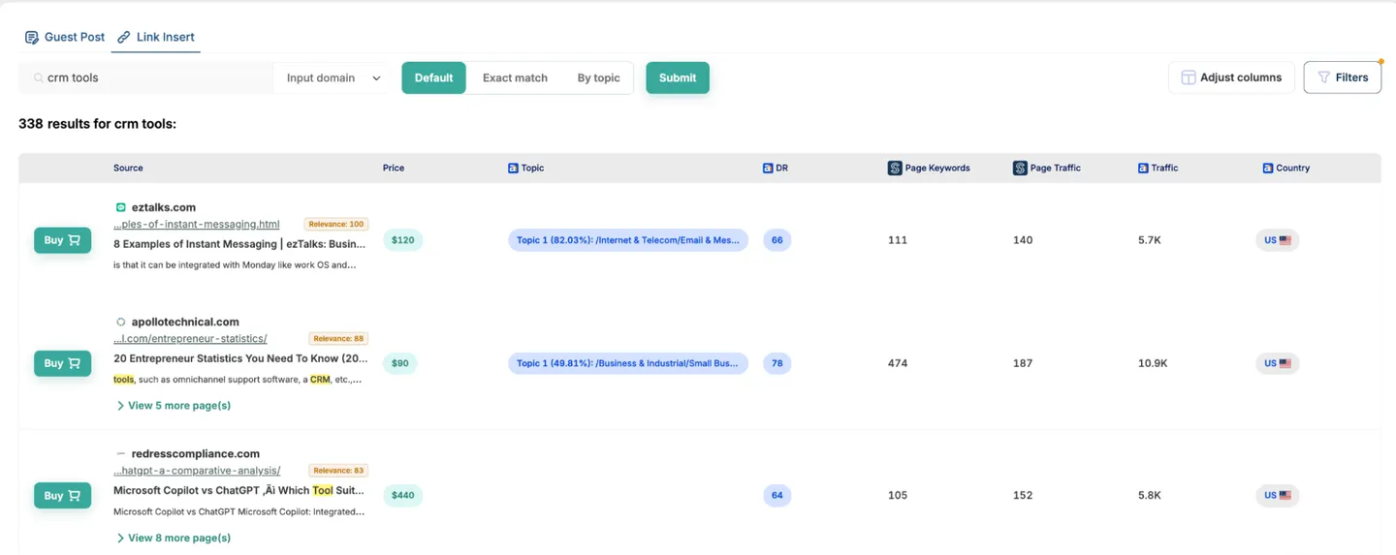Select the Default search mode
This screenshot has height=555, width=1396.
[x=433, y=77]
